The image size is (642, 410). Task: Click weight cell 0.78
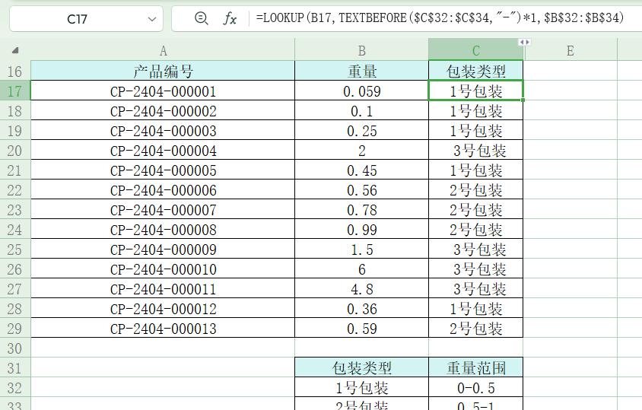(361, 210)
